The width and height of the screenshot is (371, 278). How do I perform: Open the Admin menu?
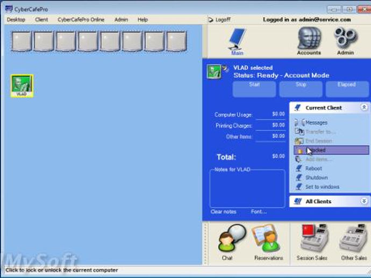[x=121, y=20]
